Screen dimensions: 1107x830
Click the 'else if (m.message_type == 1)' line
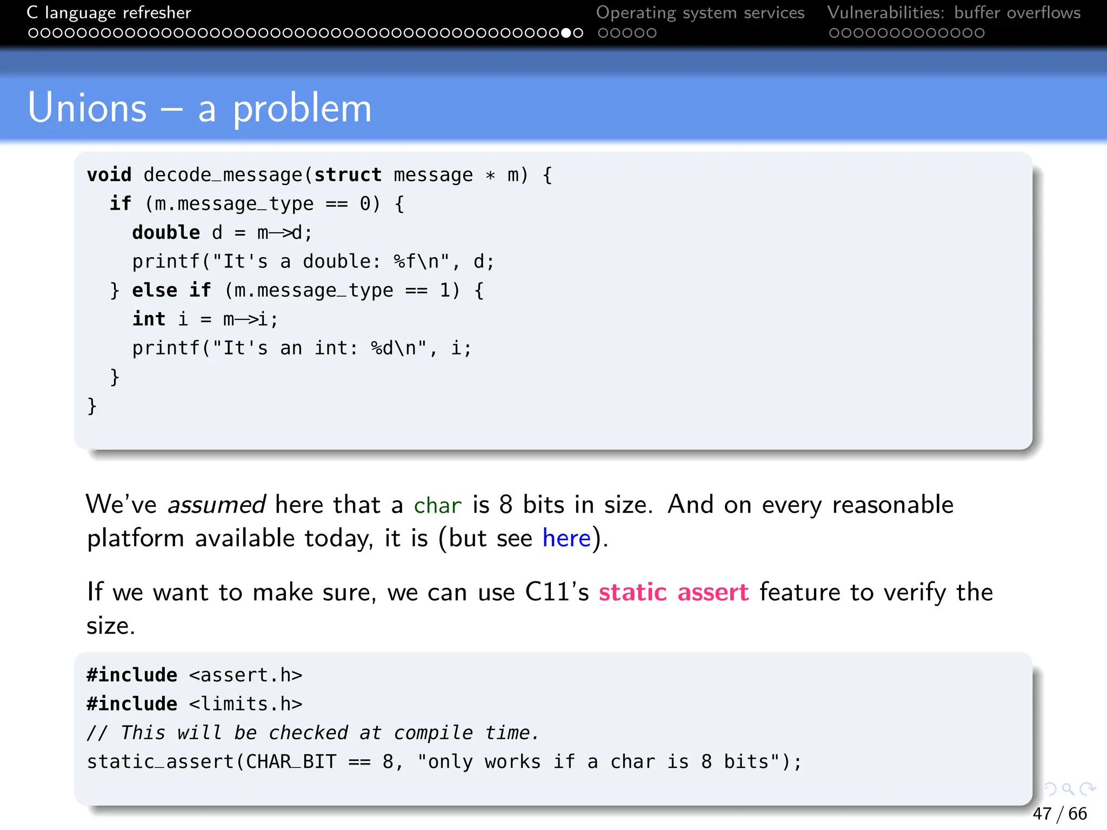297,291
